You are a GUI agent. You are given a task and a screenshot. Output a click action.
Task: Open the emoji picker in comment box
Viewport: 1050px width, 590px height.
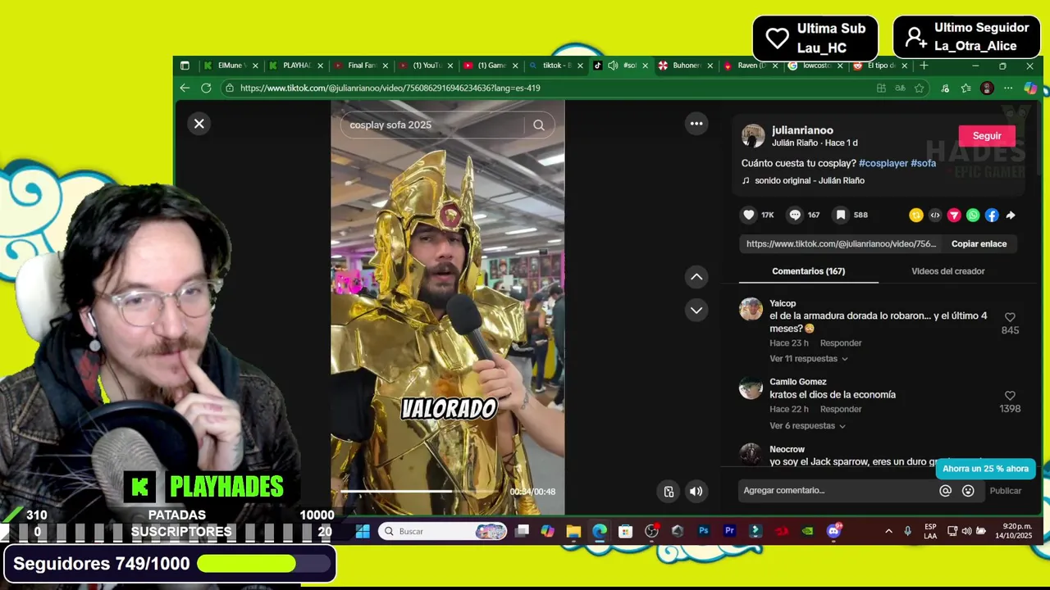[968, 491]
